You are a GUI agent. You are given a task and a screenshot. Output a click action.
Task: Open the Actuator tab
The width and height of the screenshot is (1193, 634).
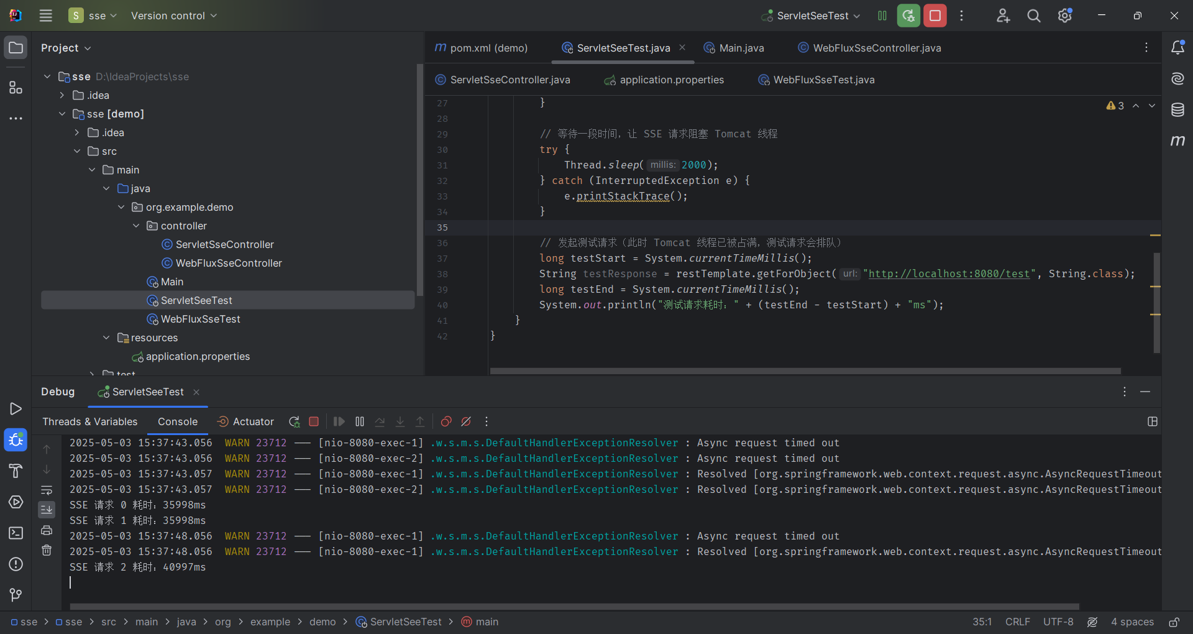tap(245, 421)
